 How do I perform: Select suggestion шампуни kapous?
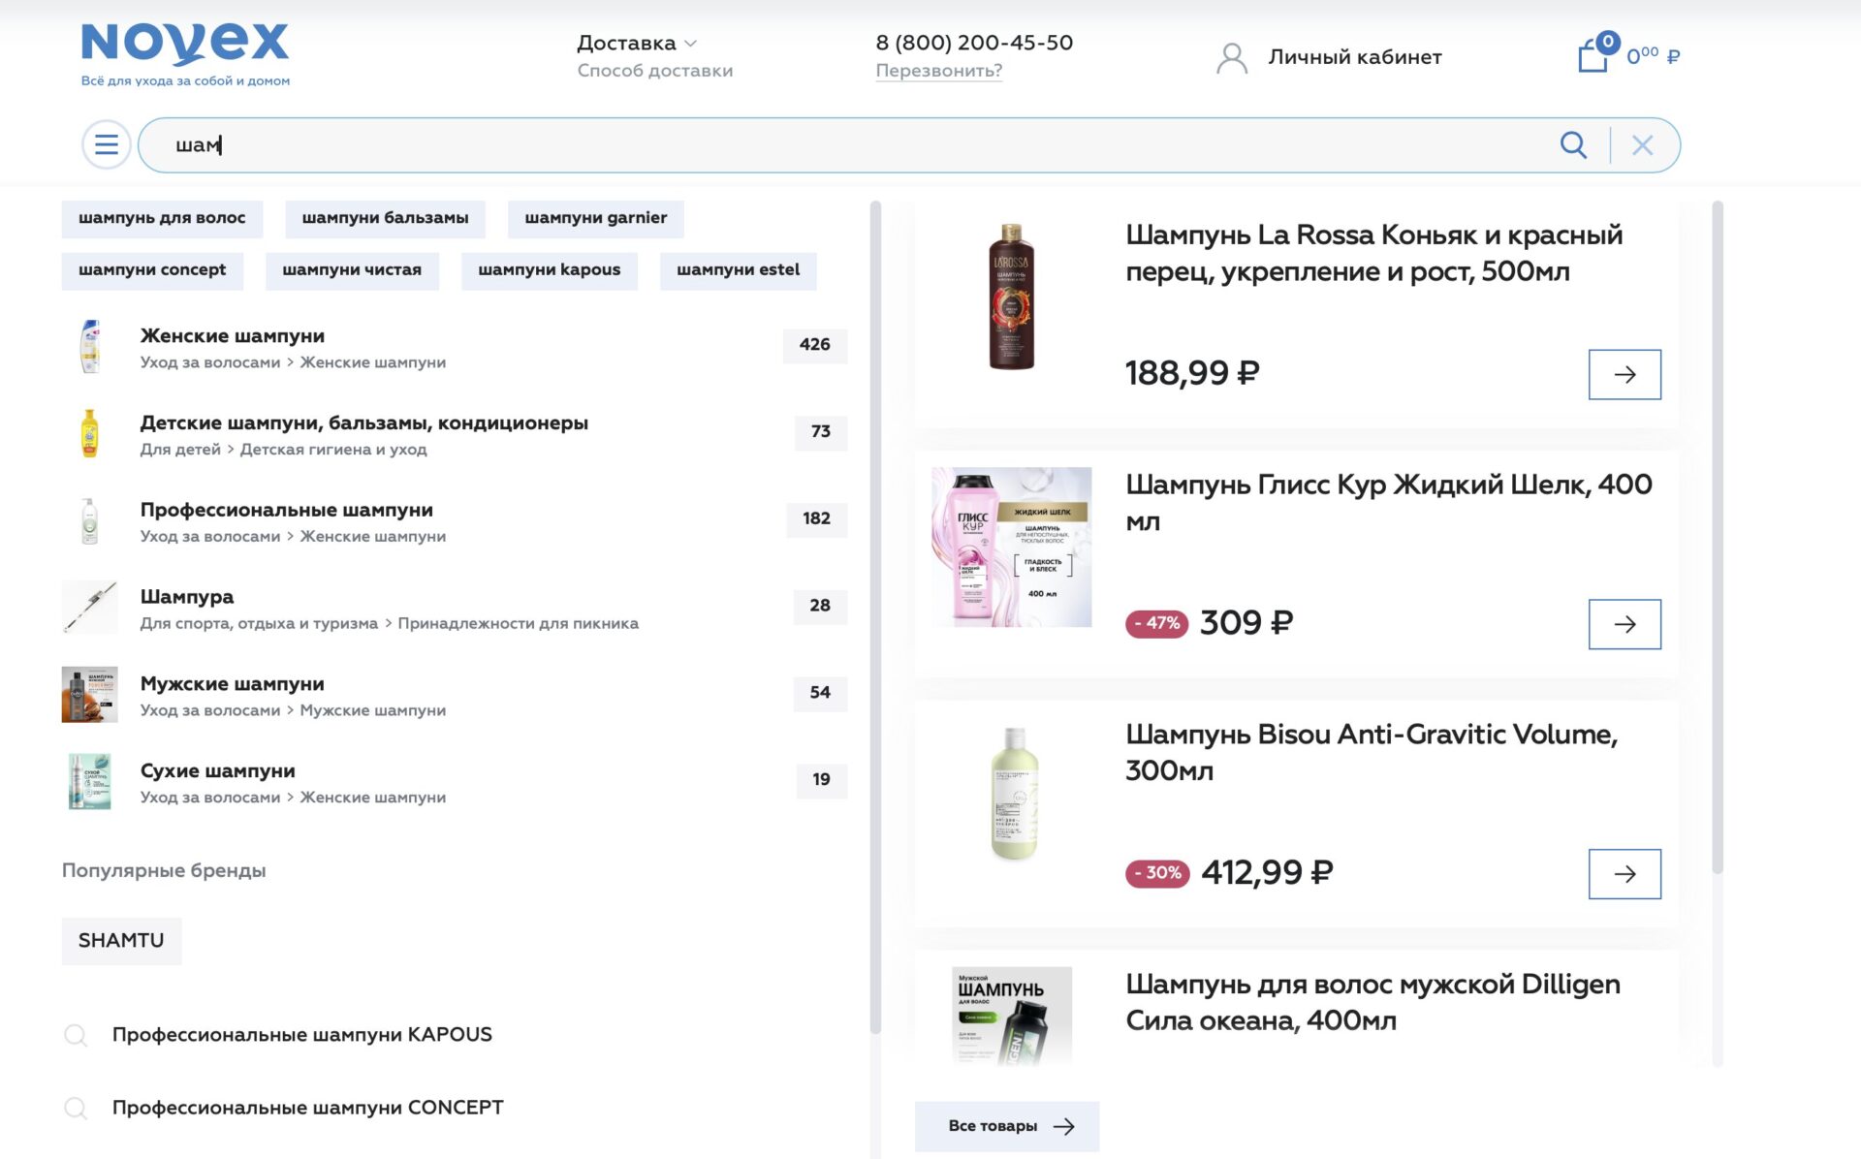(x=549, y=270)
